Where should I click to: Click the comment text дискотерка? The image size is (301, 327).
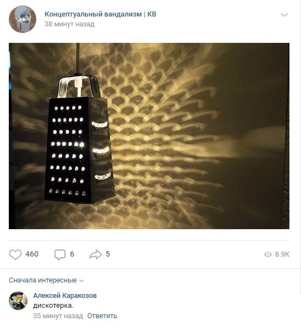pos(53,306)
